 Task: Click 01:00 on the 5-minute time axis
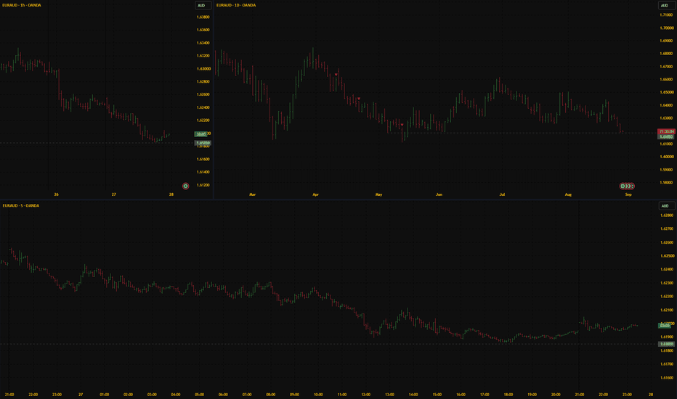[x=105, y=395]
